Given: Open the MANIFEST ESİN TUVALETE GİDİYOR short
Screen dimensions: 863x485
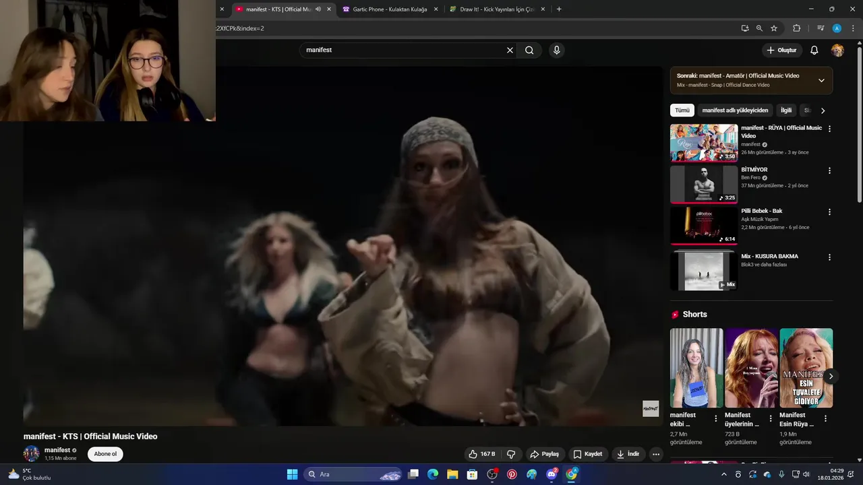Looking at the screenshot, I should tap(806, 368).
